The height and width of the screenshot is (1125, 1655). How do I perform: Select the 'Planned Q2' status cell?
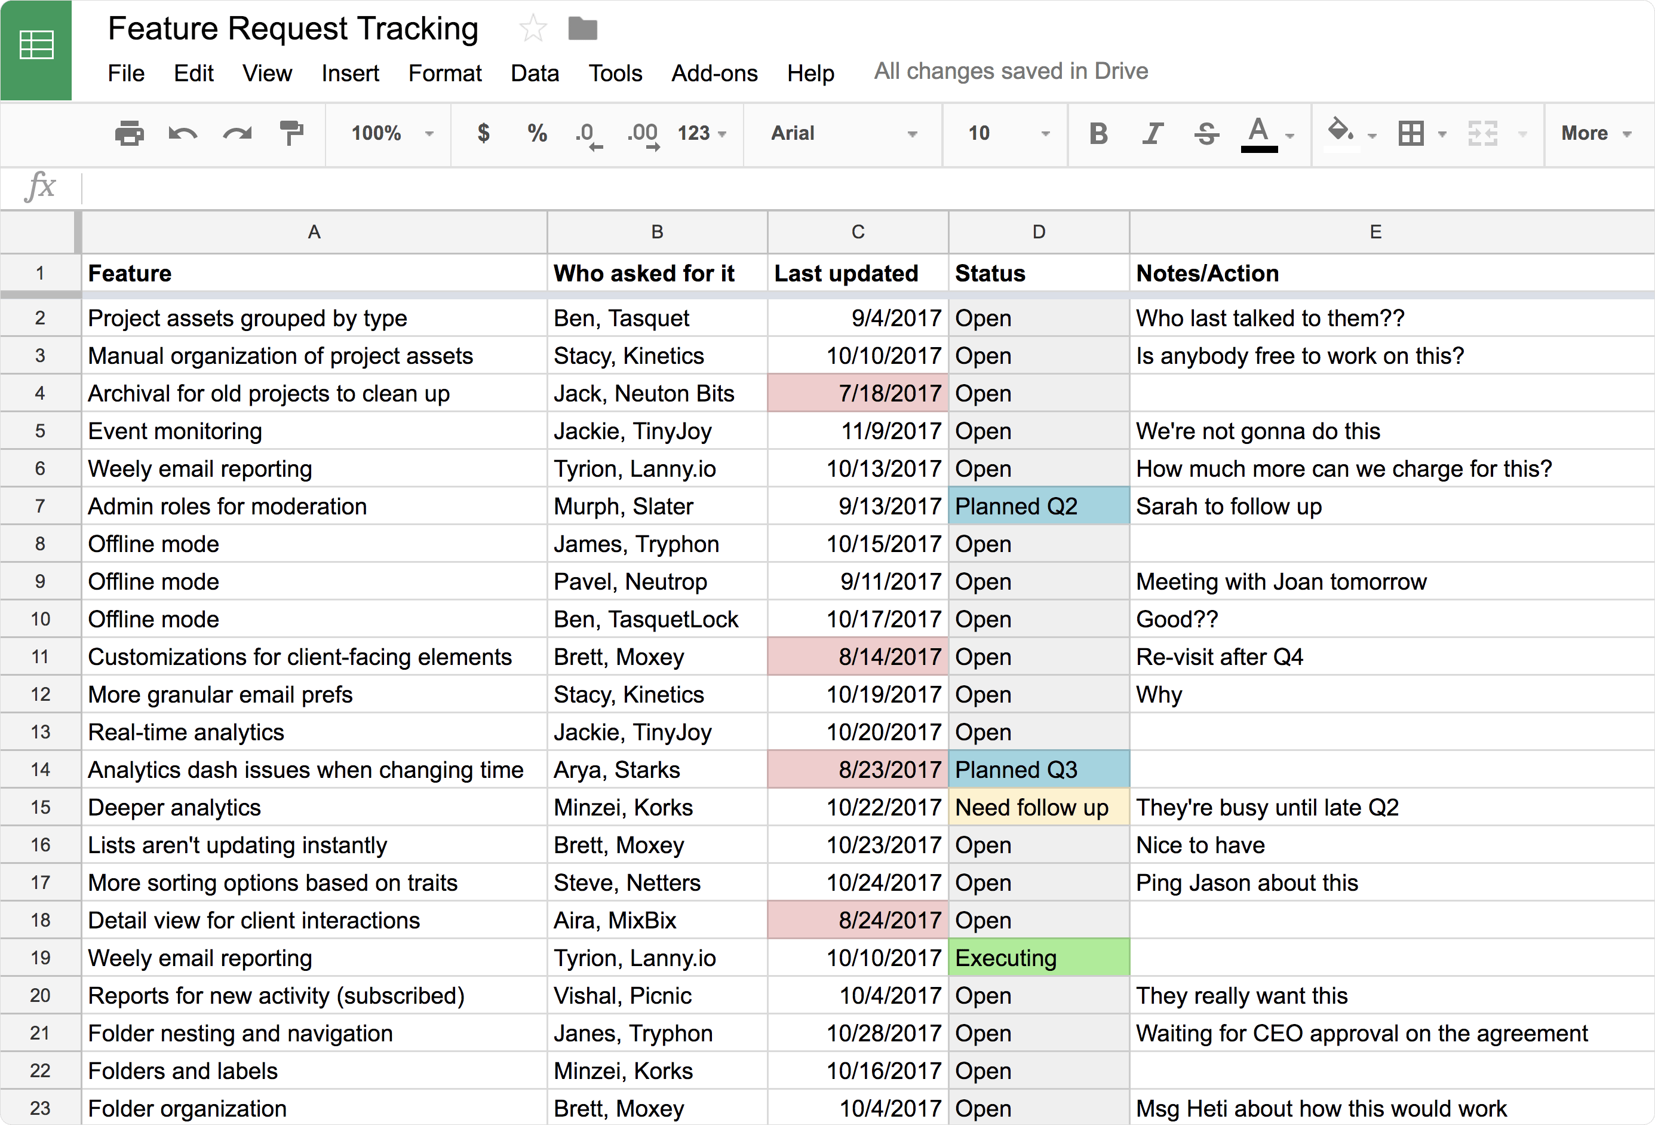[1039, 507]
